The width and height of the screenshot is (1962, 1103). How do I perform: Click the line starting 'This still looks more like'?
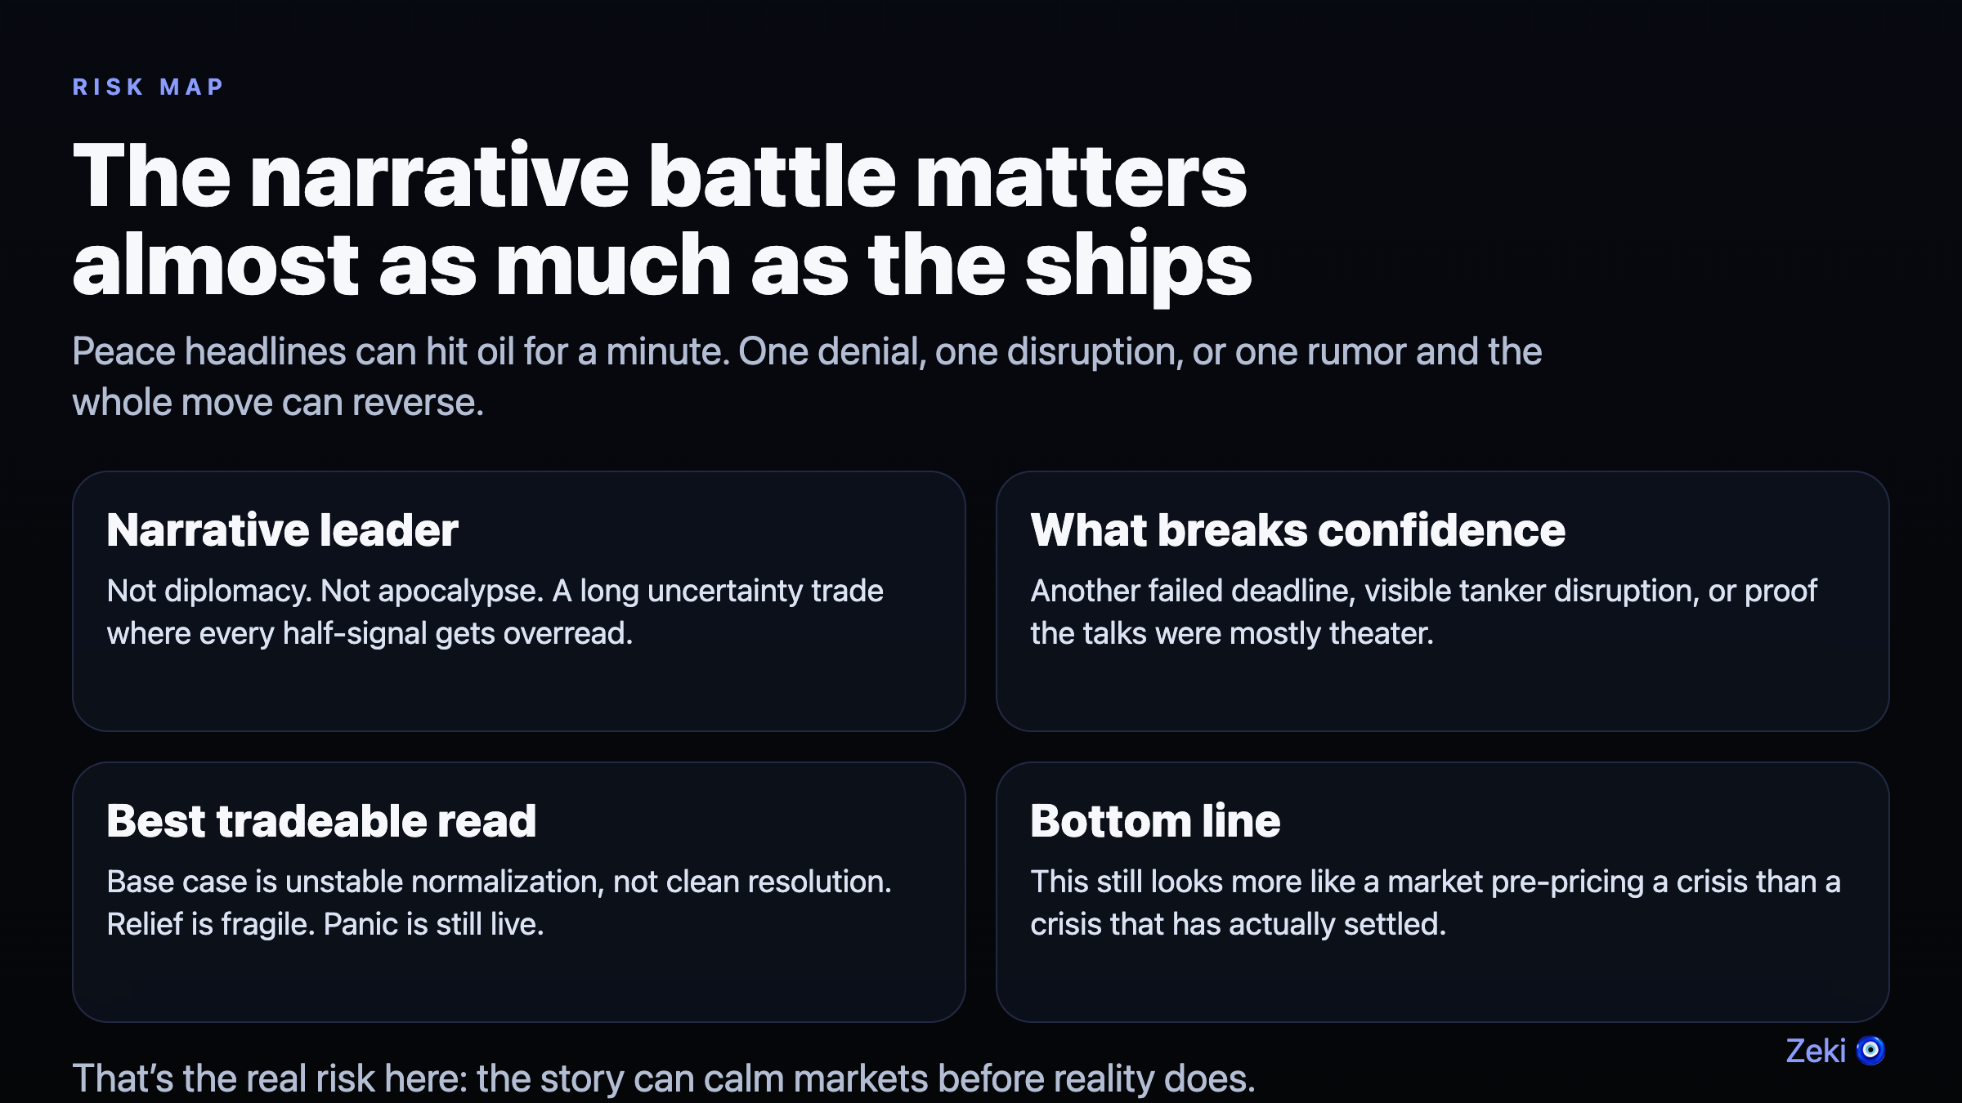[x=1435, y=882]
